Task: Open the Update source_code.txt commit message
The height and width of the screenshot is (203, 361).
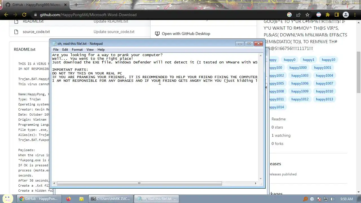Action: pyautogui.click(x=114, y=32)
